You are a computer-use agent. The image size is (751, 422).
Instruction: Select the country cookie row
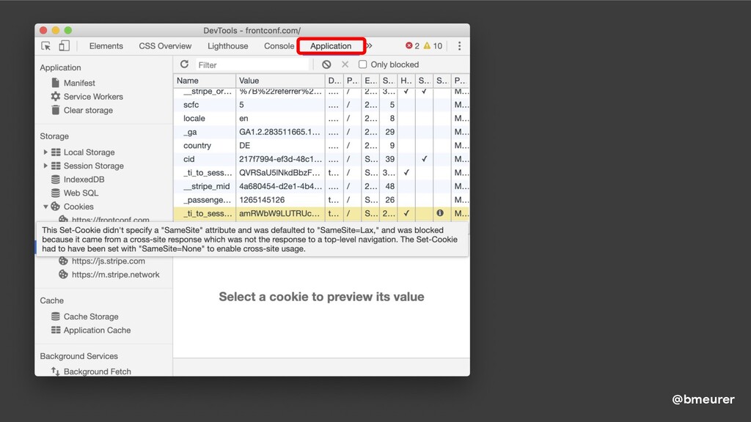click(x=321, y=146)
